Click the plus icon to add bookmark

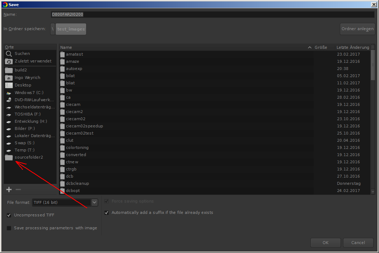pyautogui.click(x=9, y=189)
